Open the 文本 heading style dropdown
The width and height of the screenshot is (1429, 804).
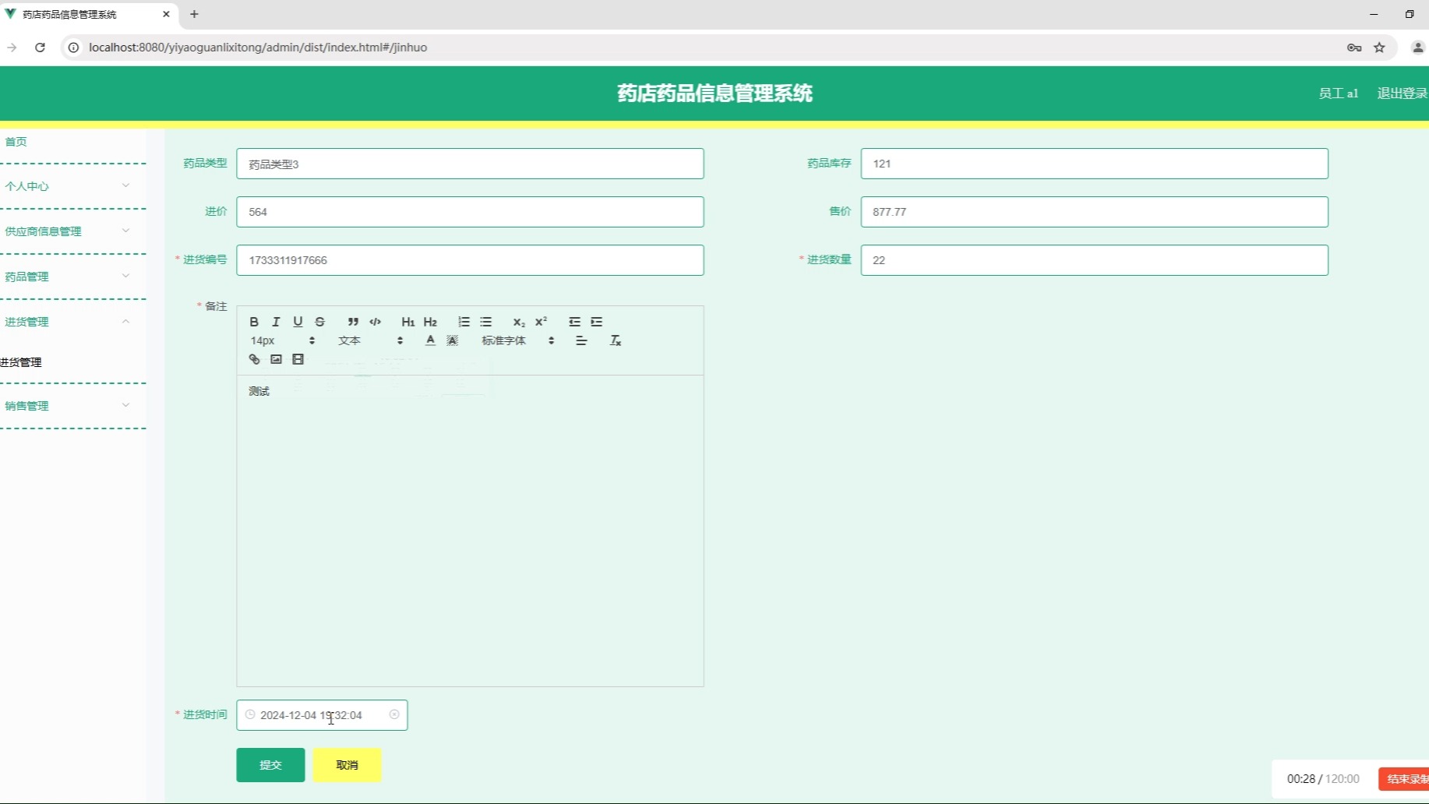pos(370,340)
